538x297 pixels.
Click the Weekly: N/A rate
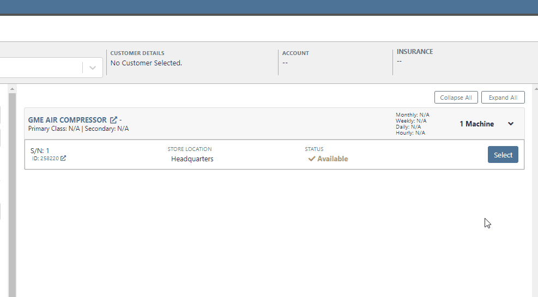tap(411, 121)
